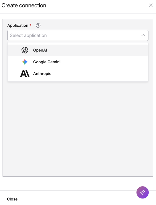Image resolution: width=156 pixels, height=205 pixels.
Task: Click the Close button in the footer
Action: pos(12,199)
